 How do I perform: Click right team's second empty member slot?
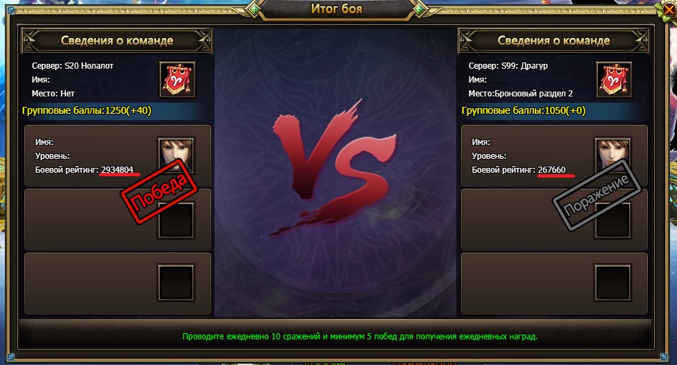pyautogui.click(x=612, y=221)
